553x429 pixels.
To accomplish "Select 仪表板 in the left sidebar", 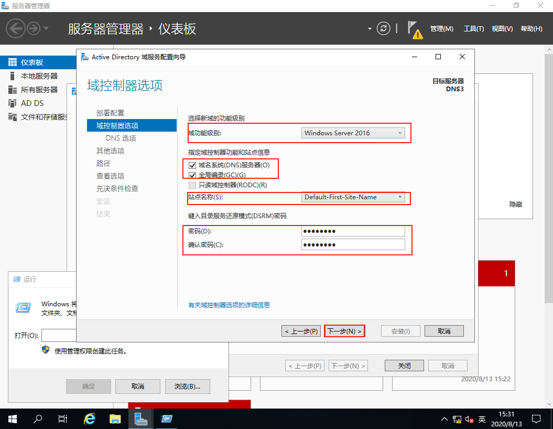I will click(x=38, y=62).
